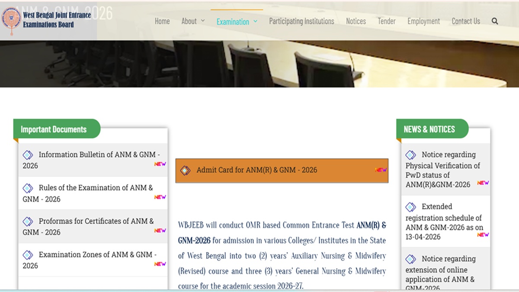Open Admit Card for ANM(R) & GNM - 2026
This screenshot has width=519, height=292.
tap(256, 170)
